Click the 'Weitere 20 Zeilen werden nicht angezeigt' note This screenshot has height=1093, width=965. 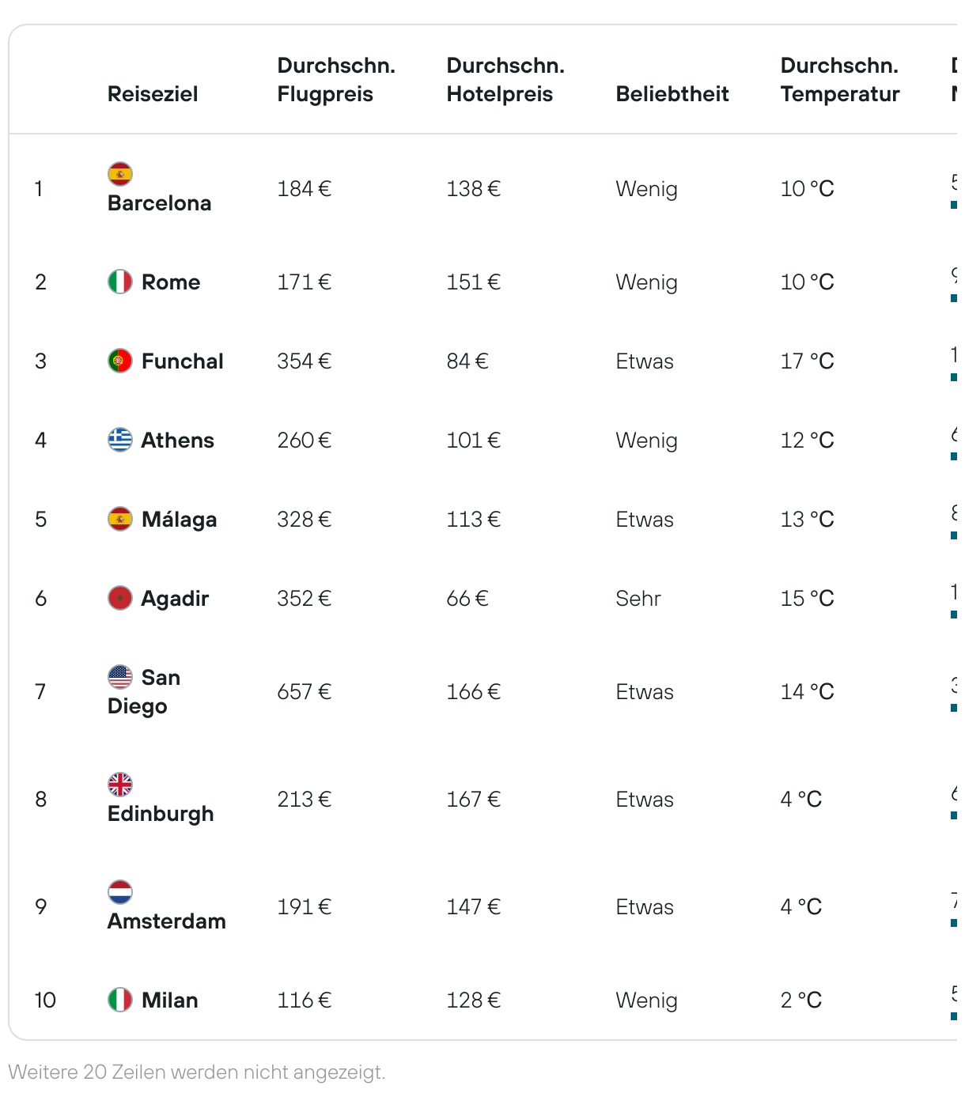pos(197,1072)
